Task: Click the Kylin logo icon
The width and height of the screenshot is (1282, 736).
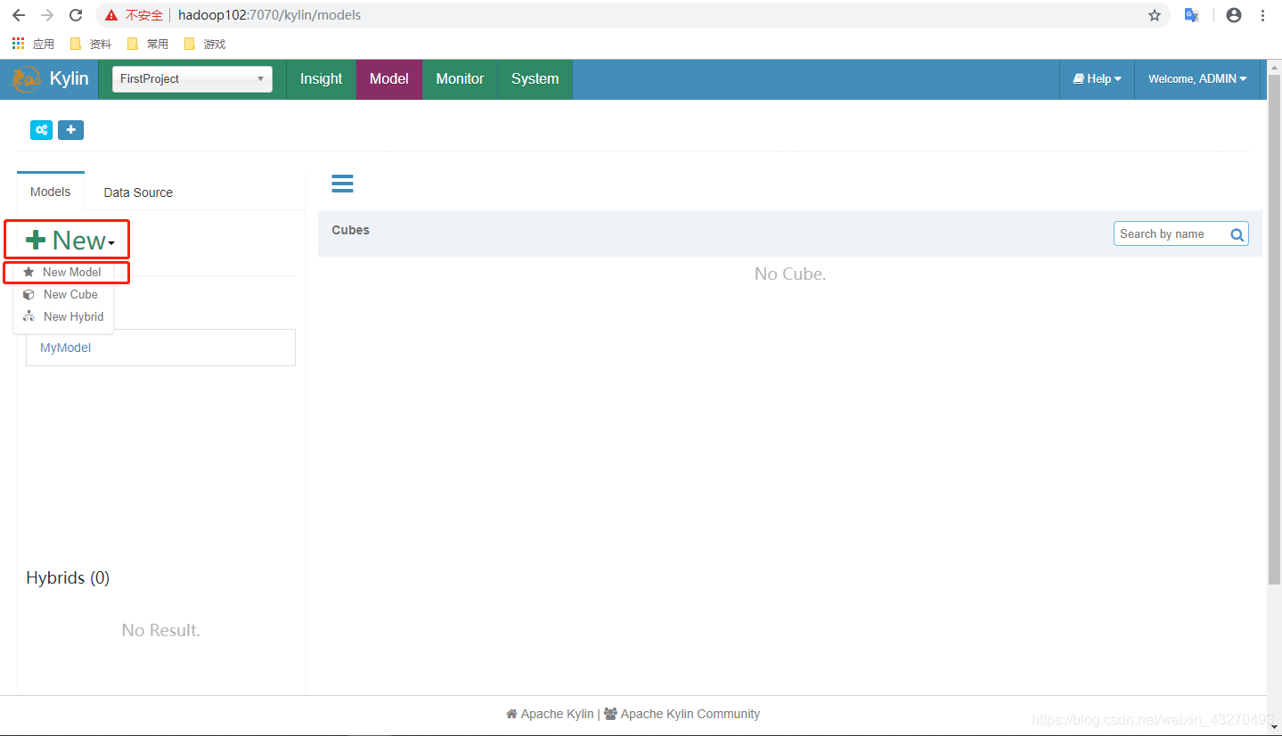Action: (28, 79)
